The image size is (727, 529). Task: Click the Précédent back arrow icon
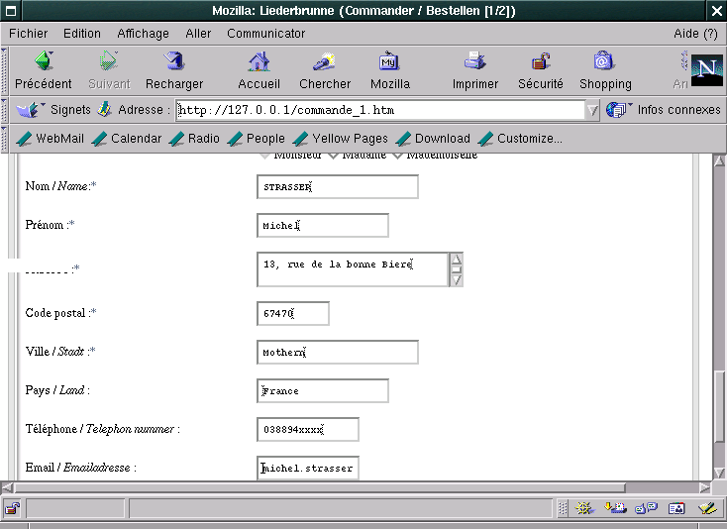point(43,62)
